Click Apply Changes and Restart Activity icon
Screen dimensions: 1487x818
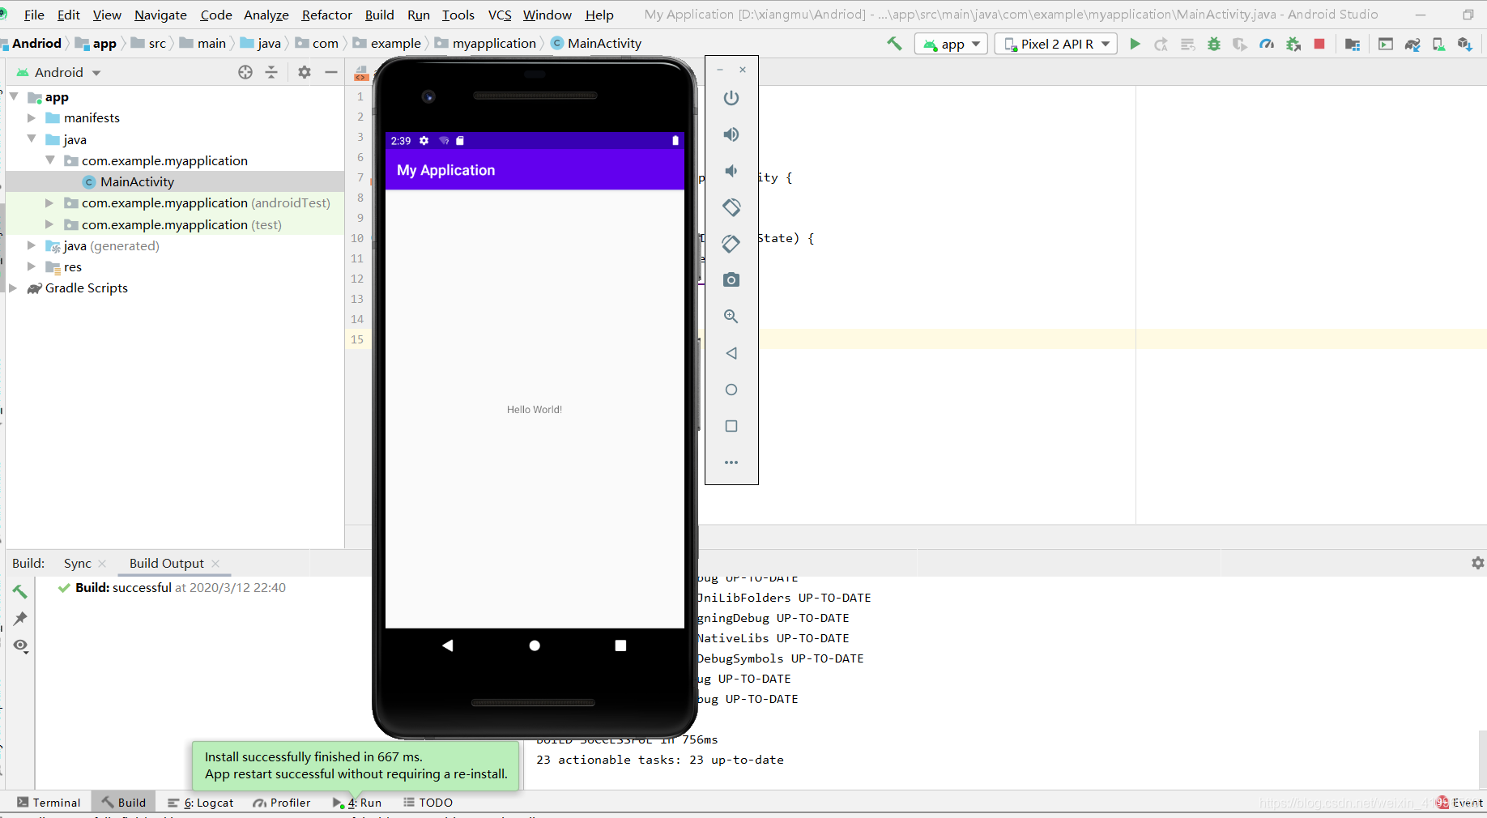pyautogui.click(x=1161, y=44)
